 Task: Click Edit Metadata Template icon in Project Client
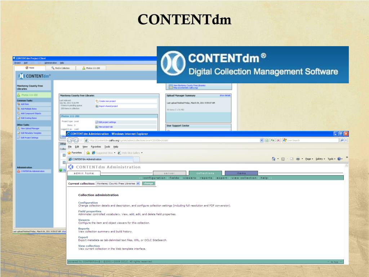point(19,133)
